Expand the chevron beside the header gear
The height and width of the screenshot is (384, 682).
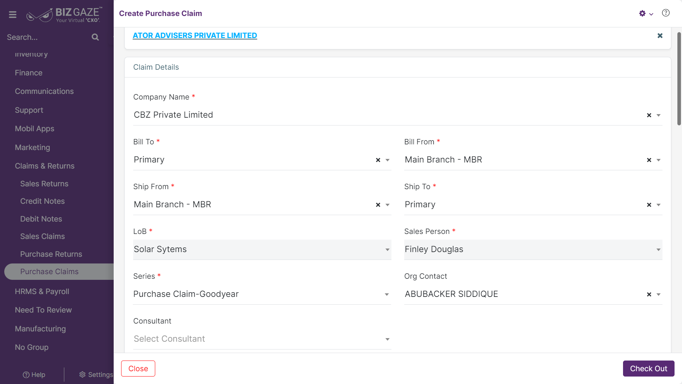tap(651, 14)
